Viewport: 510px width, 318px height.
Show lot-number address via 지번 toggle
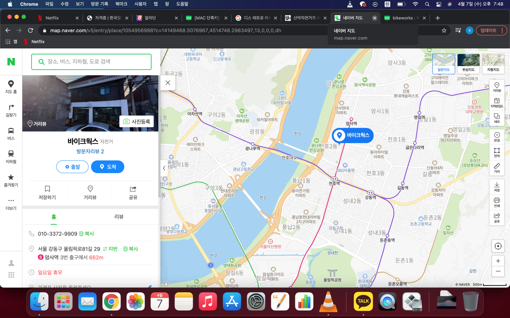110,249
